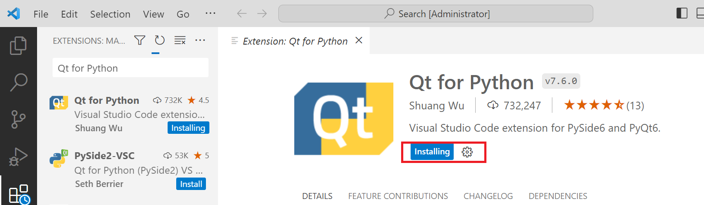Viewport: 704px width, 205px height.
Task: Toggle the primary side bar layout
Action: point(682,14)
